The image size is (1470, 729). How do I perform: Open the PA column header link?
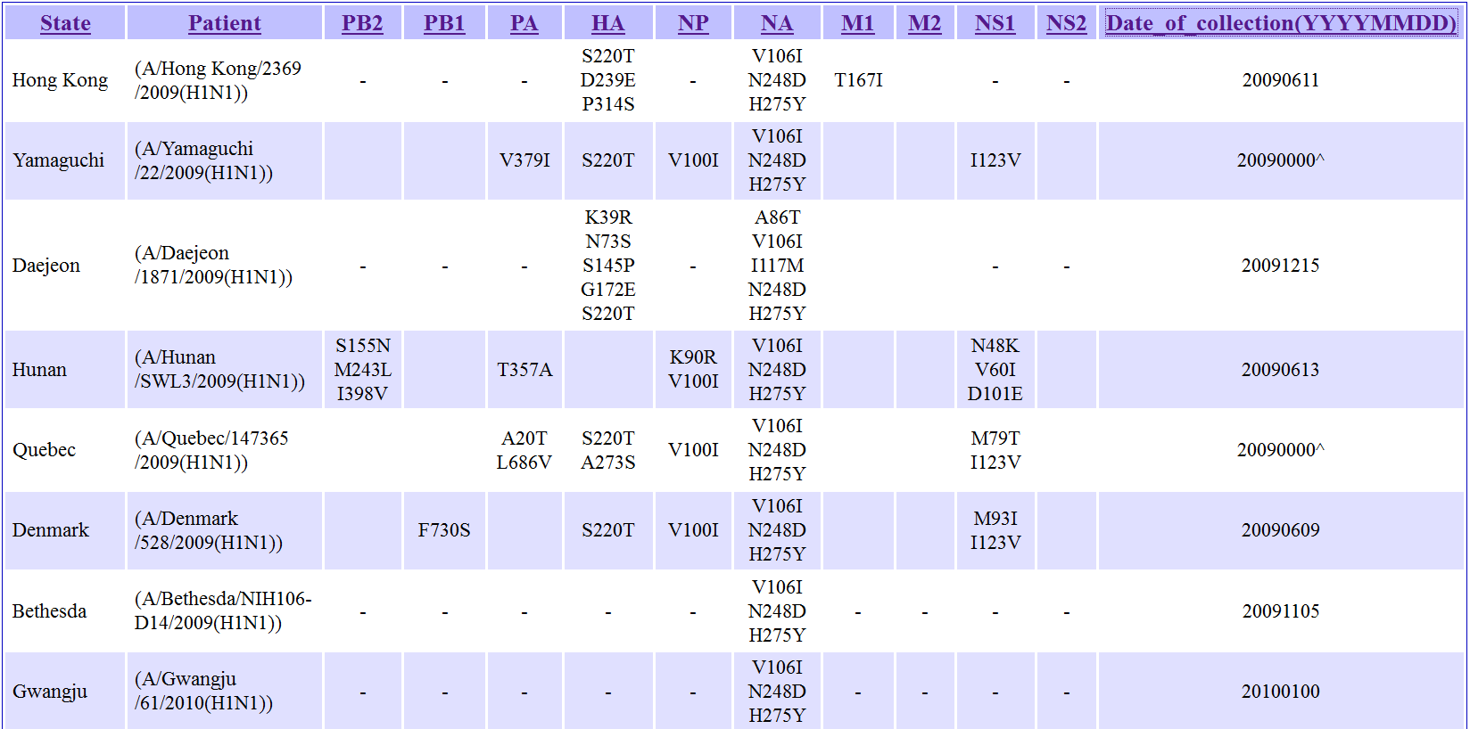click(x=524, y=23)
